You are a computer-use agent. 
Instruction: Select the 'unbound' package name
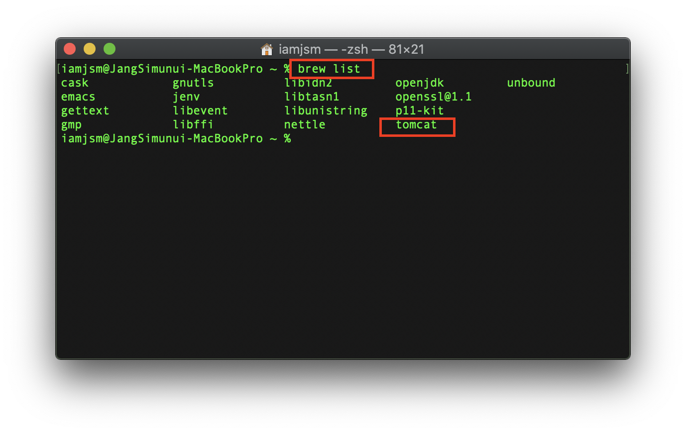[531, 83]
